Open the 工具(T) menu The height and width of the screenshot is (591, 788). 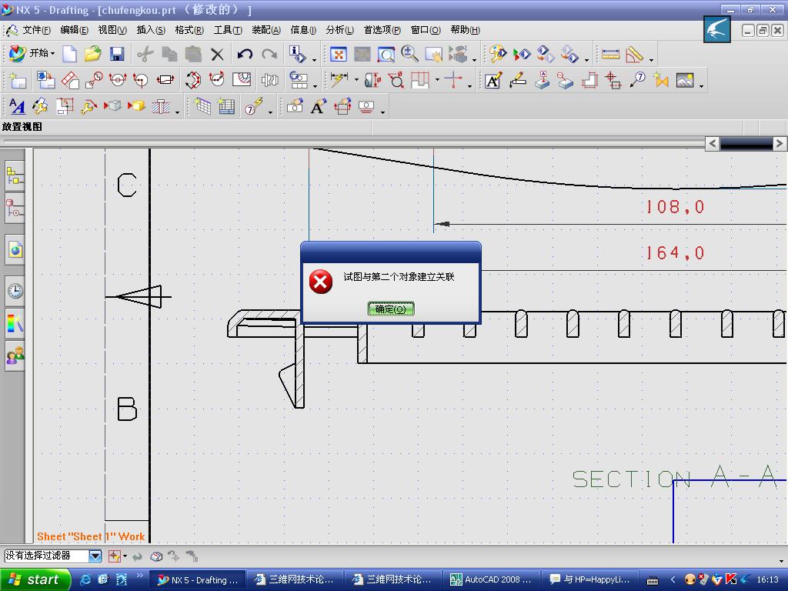coord(228,30)
